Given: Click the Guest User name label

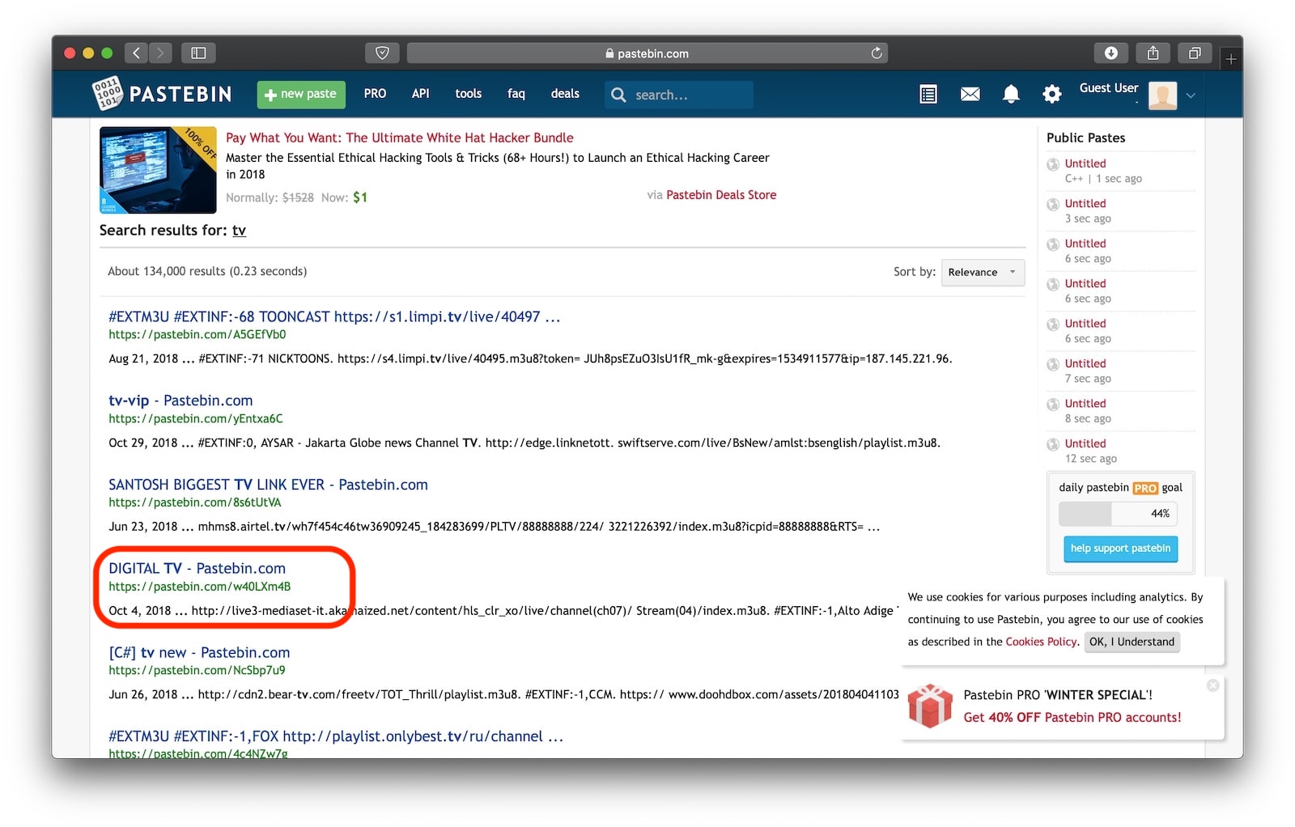Looking at the screenshot, I should coord(1109,88).
